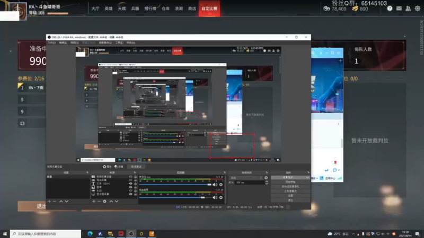Open Microsoft Edge from the taskbar
Viewport: 424px width, 238px height.
click(90, 234)
